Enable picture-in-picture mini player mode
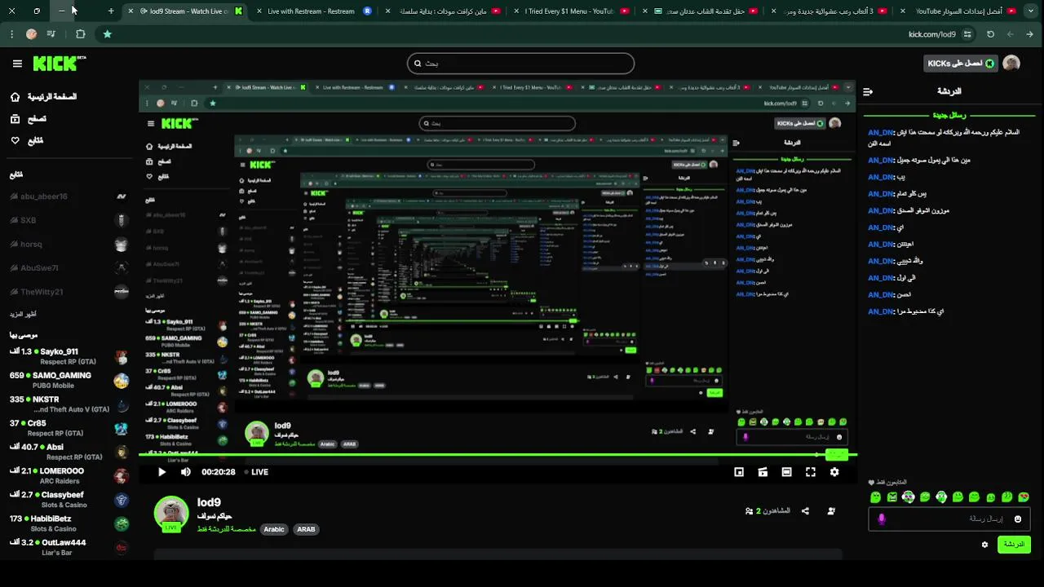 (739, 472)
